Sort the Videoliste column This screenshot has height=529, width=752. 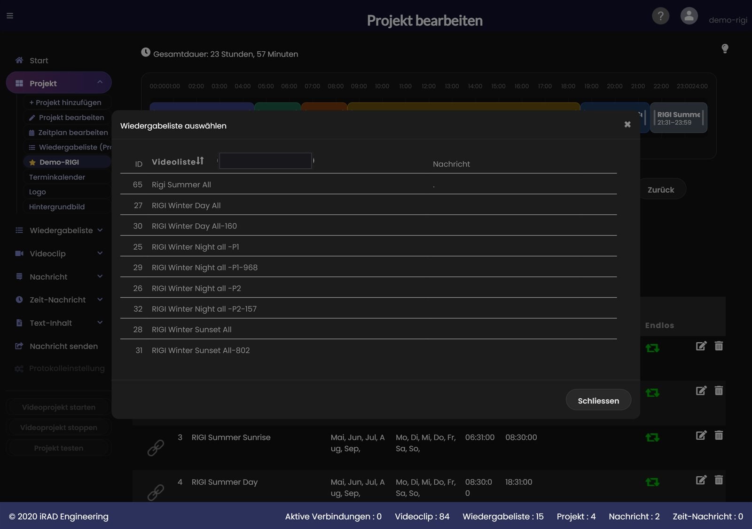point(200,161)
